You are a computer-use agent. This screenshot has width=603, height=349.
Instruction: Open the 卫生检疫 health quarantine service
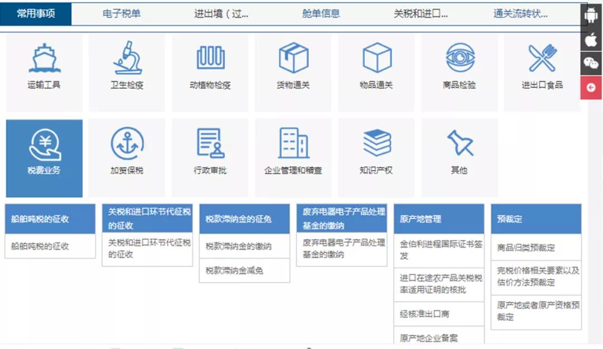tap(127, 71)
